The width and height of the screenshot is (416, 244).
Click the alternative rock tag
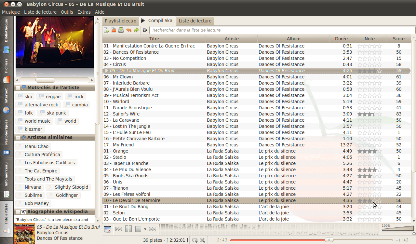click(38, 105)
